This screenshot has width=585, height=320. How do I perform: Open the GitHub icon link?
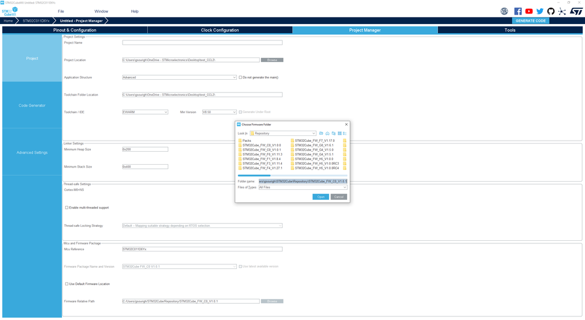pos(550,11)
